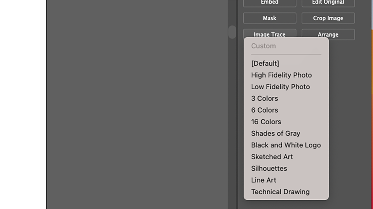Apply the Silhouettes preset
Viewport: 373px width, 209px height.
coord(269,169)
